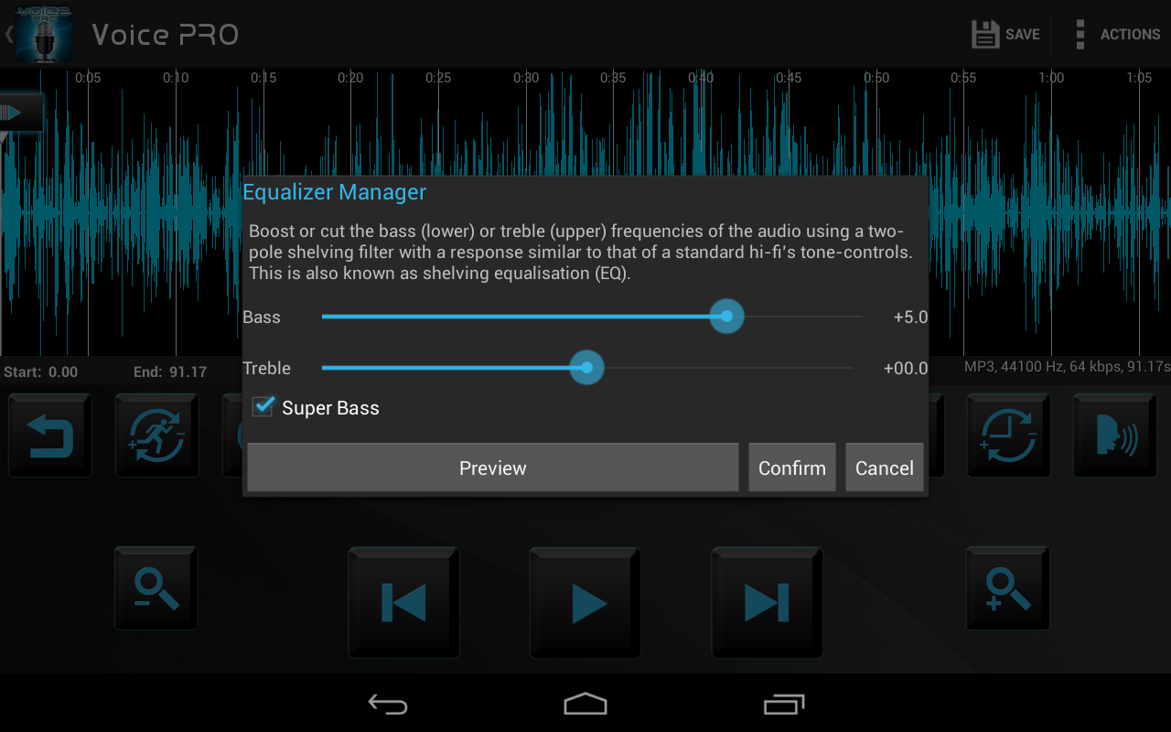Click the MP3, 44100 Hz file info text
This screenshot has width=1171, height=732.
point(1067,367)
